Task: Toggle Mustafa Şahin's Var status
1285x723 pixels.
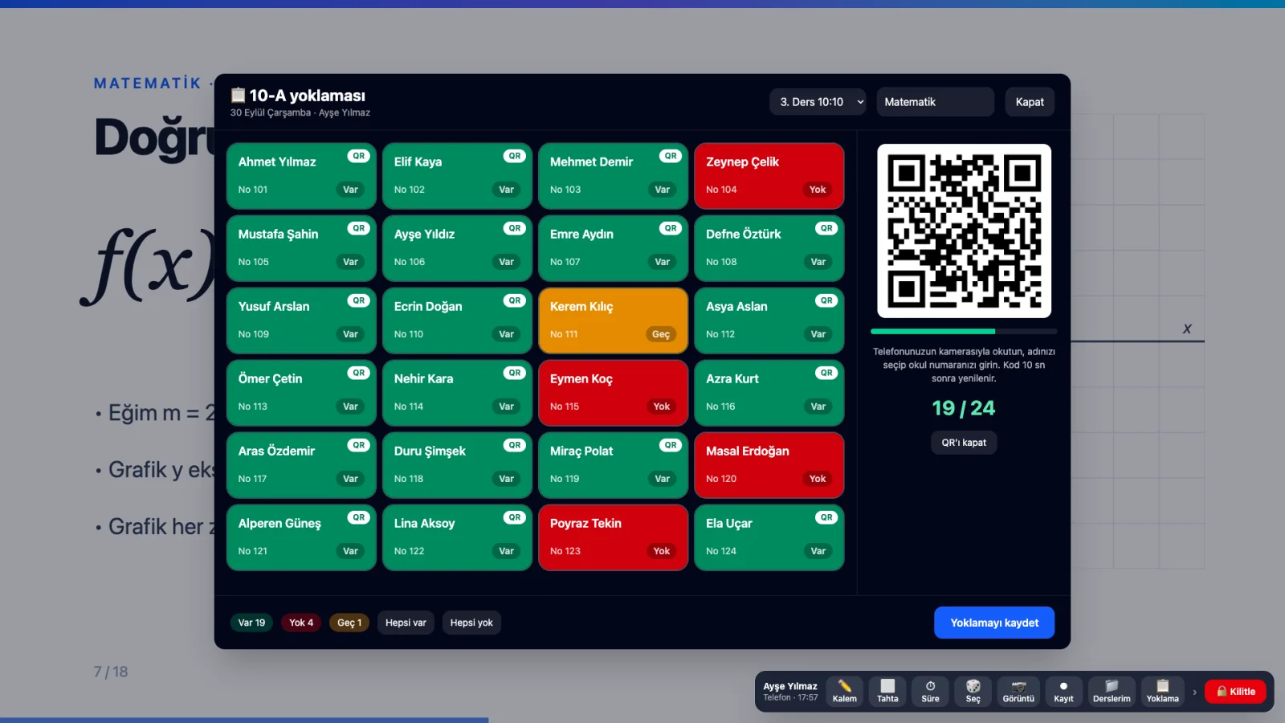Action: point(350,262)
